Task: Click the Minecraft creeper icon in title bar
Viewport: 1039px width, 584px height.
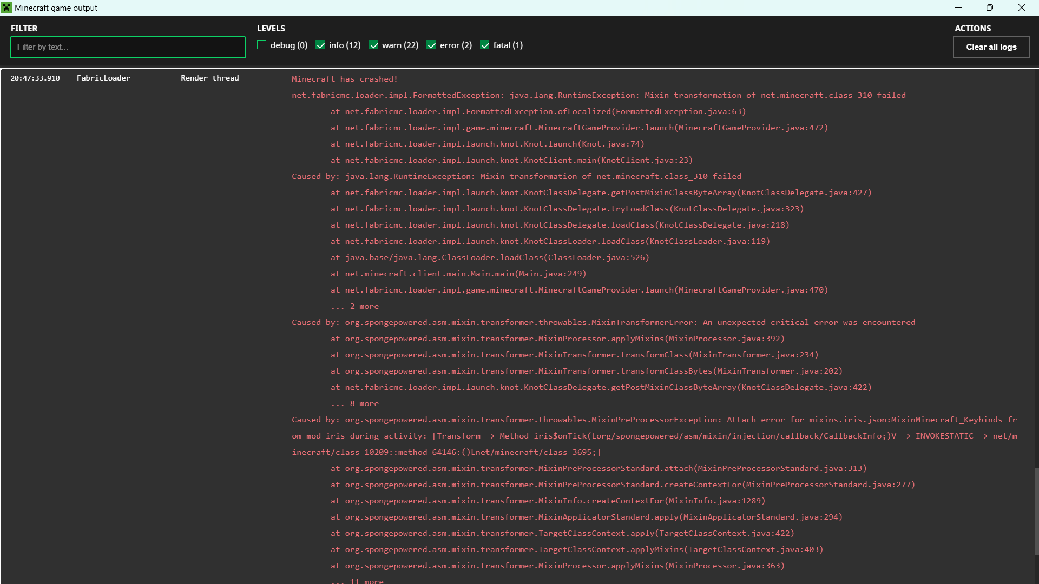Action: (6, 8)
